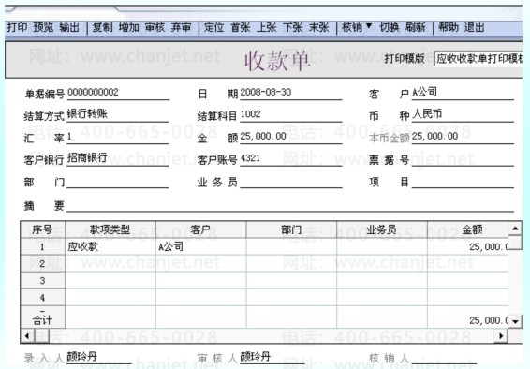Click the 录入人 field 颜玲丹

click(98, 357)
